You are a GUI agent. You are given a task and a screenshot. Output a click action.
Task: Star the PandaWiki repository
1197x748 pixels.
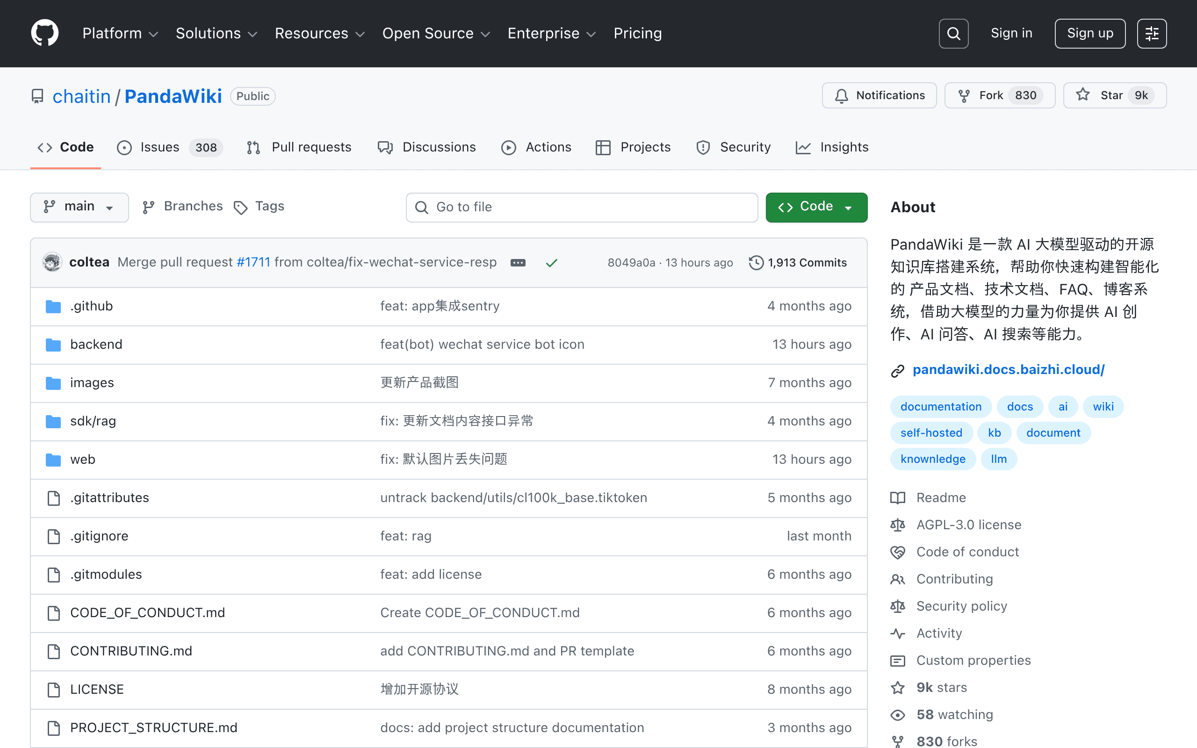click(1115, 95)
